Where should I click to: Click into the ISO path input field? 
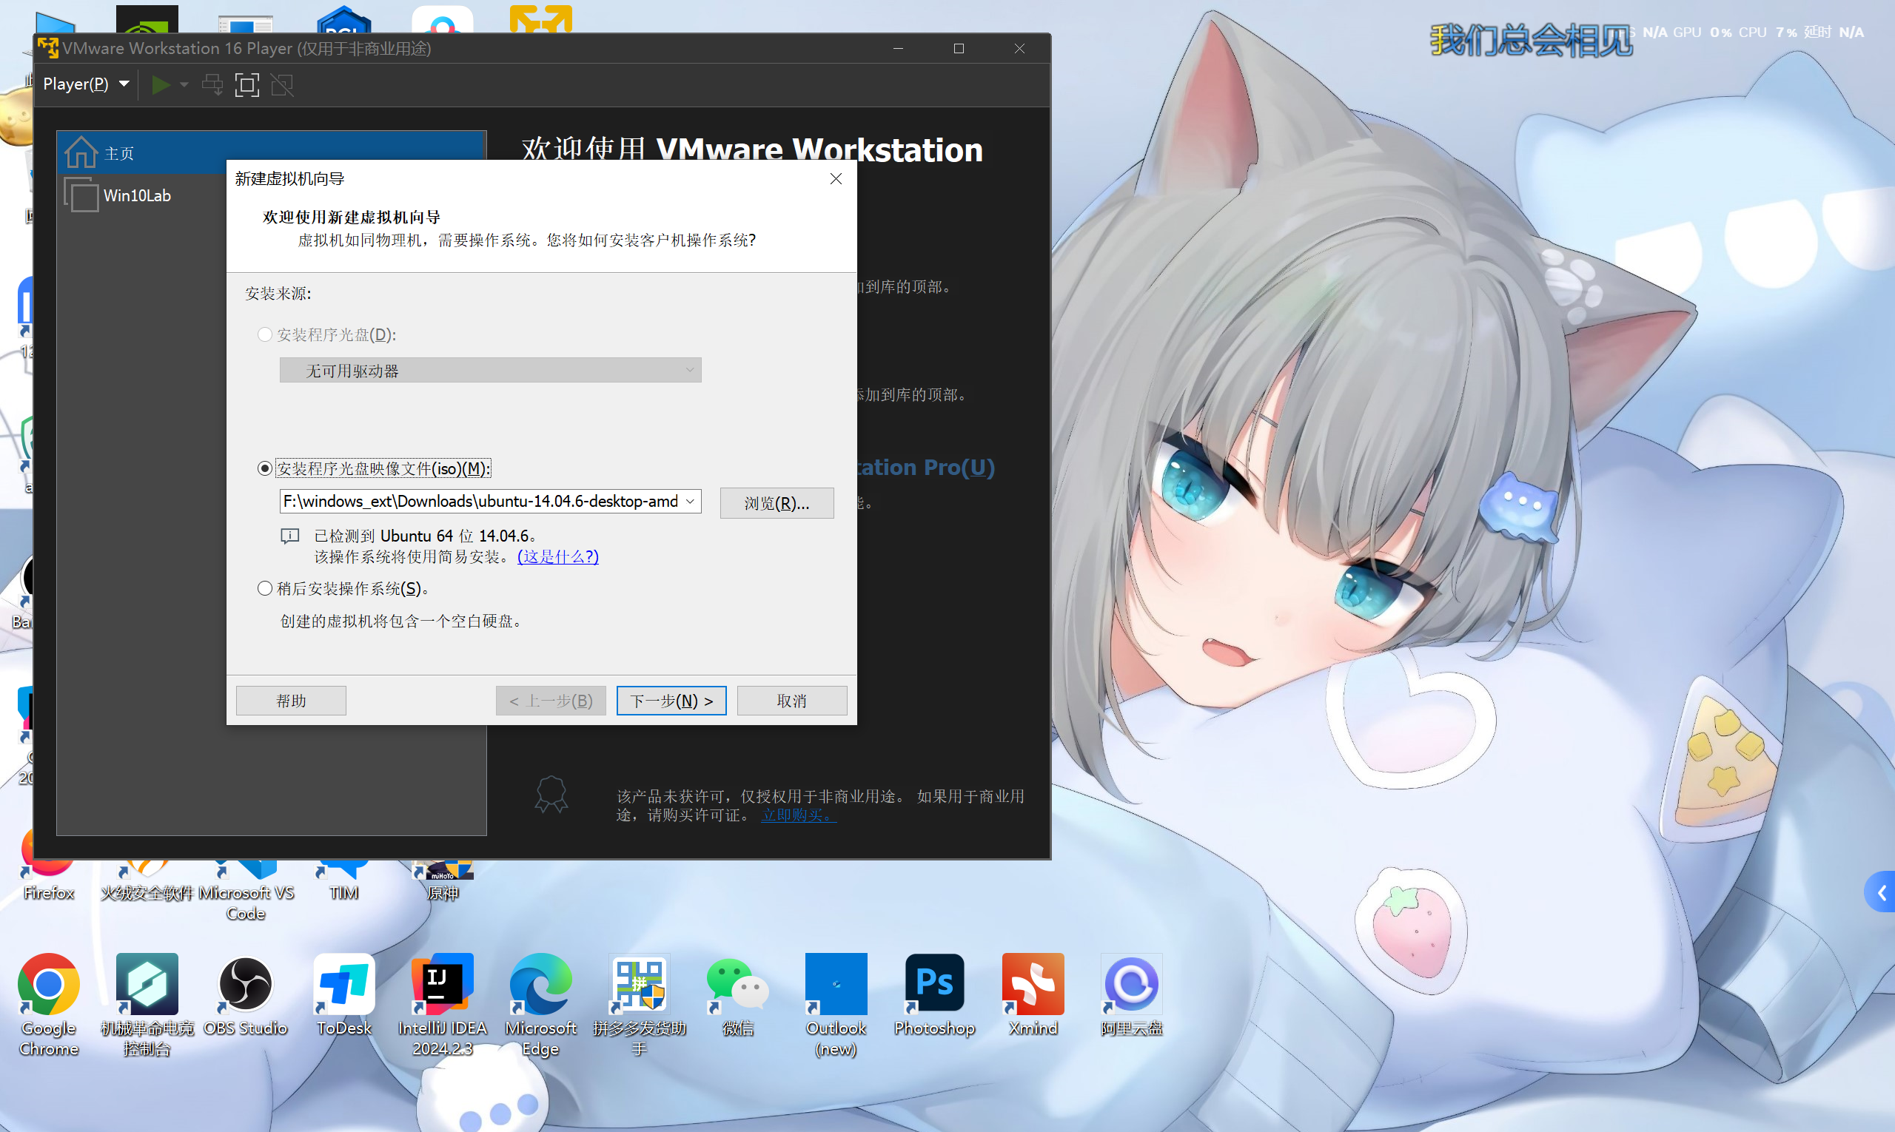481,501
